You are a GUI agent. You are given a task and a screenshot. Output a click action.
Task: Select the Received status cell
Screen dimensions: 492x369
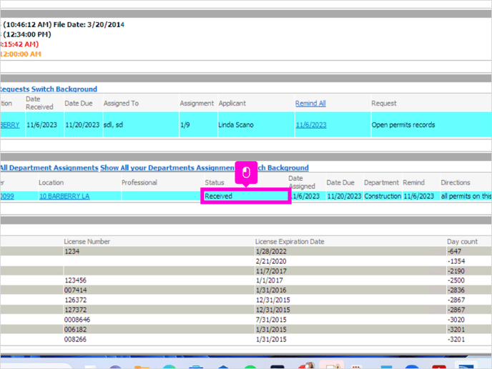[x=246, y=196]
